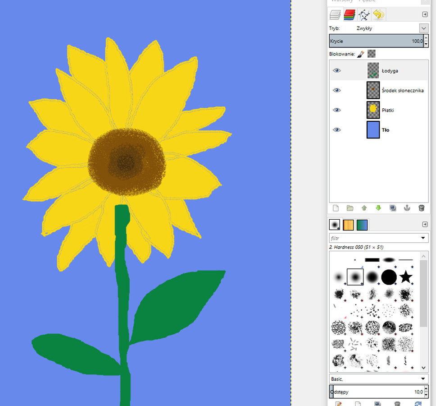Click the Płatki layer name
This screenshot has width=436, height=406.
388,110
